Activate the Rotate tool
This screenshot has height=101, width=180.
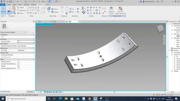tap(91, 10)
